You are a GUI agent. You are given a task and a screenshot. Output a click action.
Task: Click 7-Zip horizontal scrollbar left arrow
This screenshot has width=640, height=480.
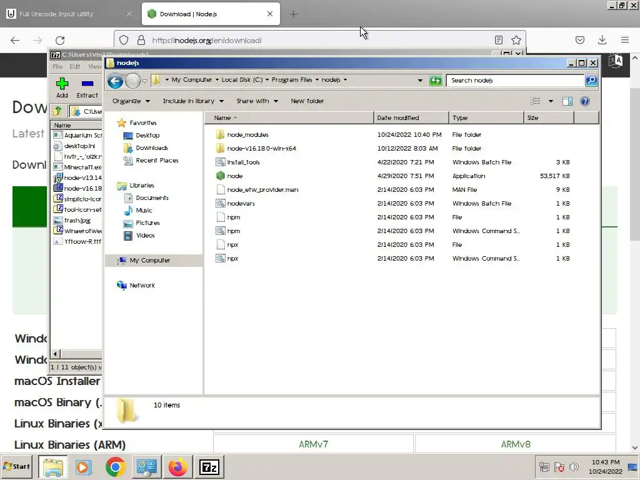pos(56,354)
